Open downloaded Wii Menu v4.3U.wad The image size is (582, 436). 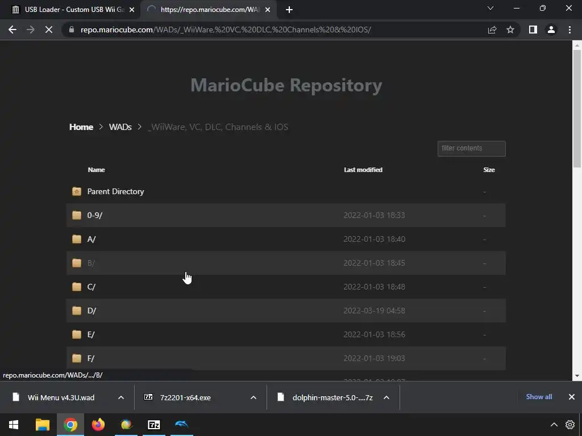point(61,397)
